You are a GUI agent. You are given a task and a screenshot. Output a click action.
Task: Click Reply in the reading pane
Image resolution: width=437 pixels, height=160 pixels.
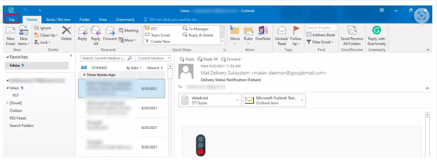[x=187, y=59]
